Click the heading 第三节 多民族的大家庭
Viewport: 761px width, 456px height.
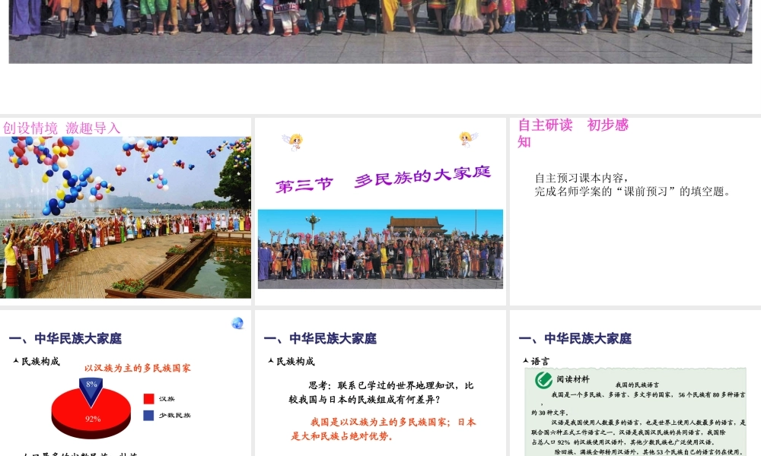pos(384,179)
